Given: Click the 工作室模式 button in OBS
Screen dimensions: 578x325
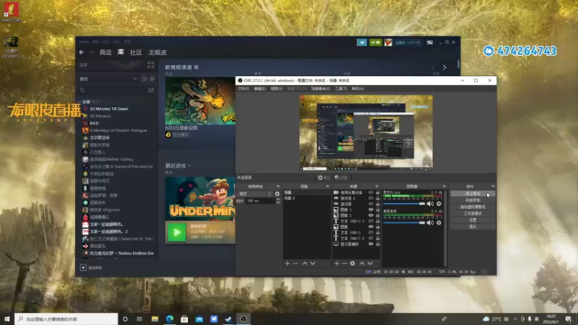Looking at the screenshot, I should click(473, 213).
